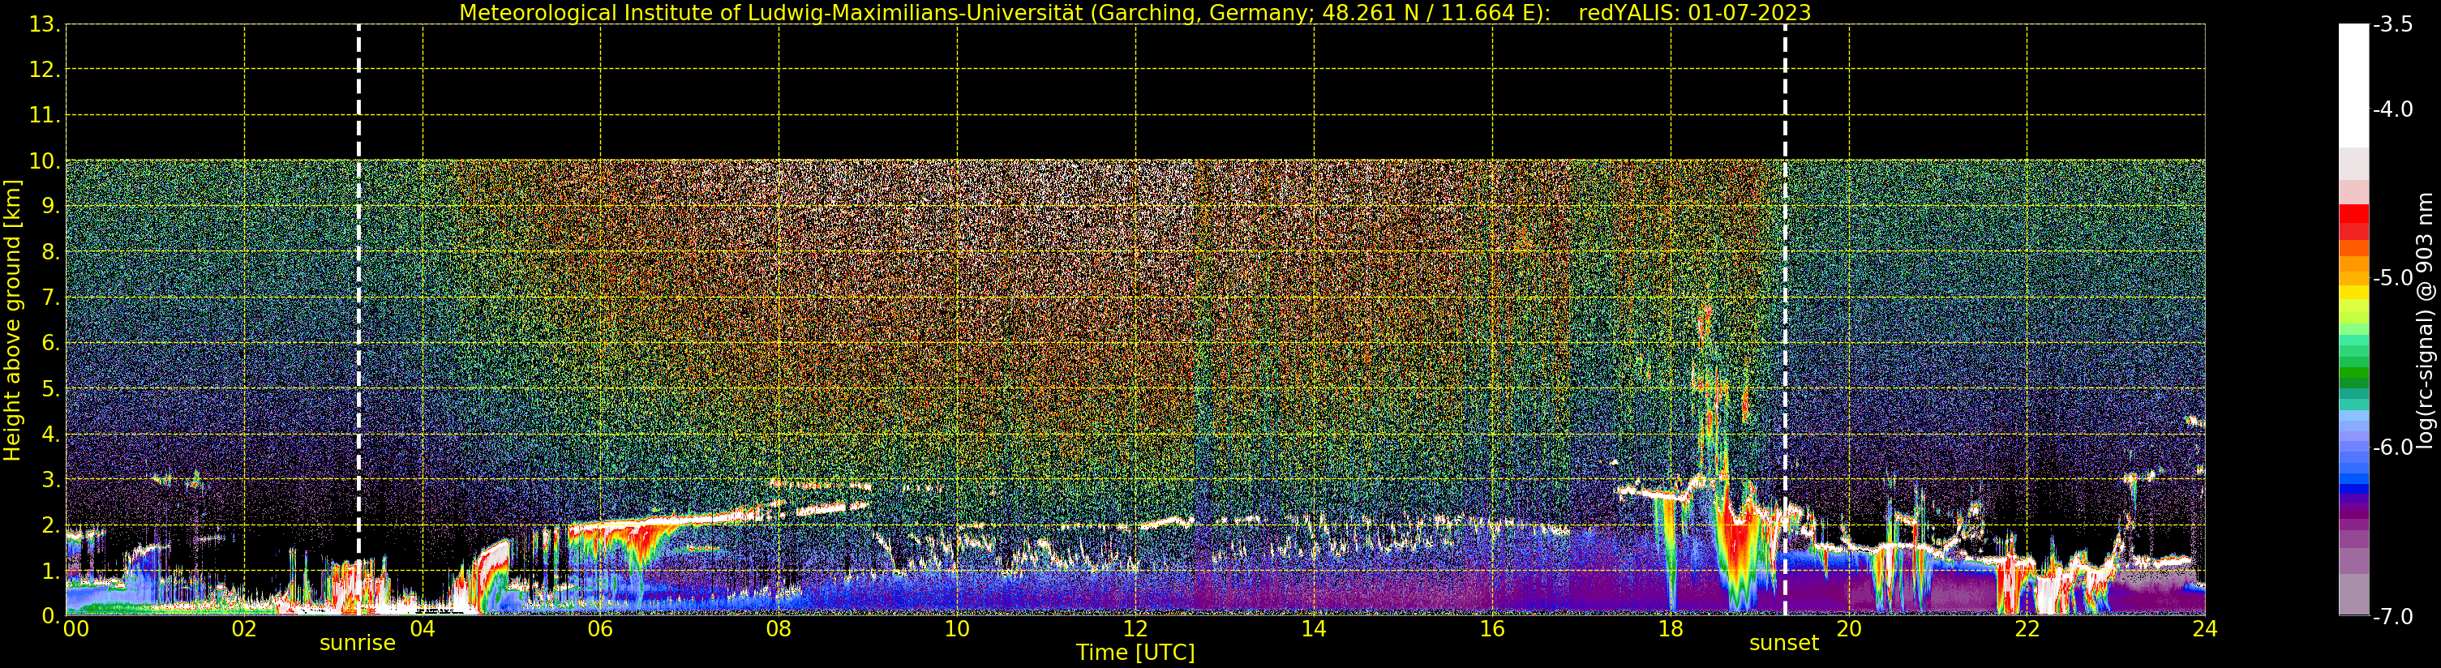Click the height-axis tick label '11.'
The width and height of the screenshot is (2441, 668).
[45, 116]
